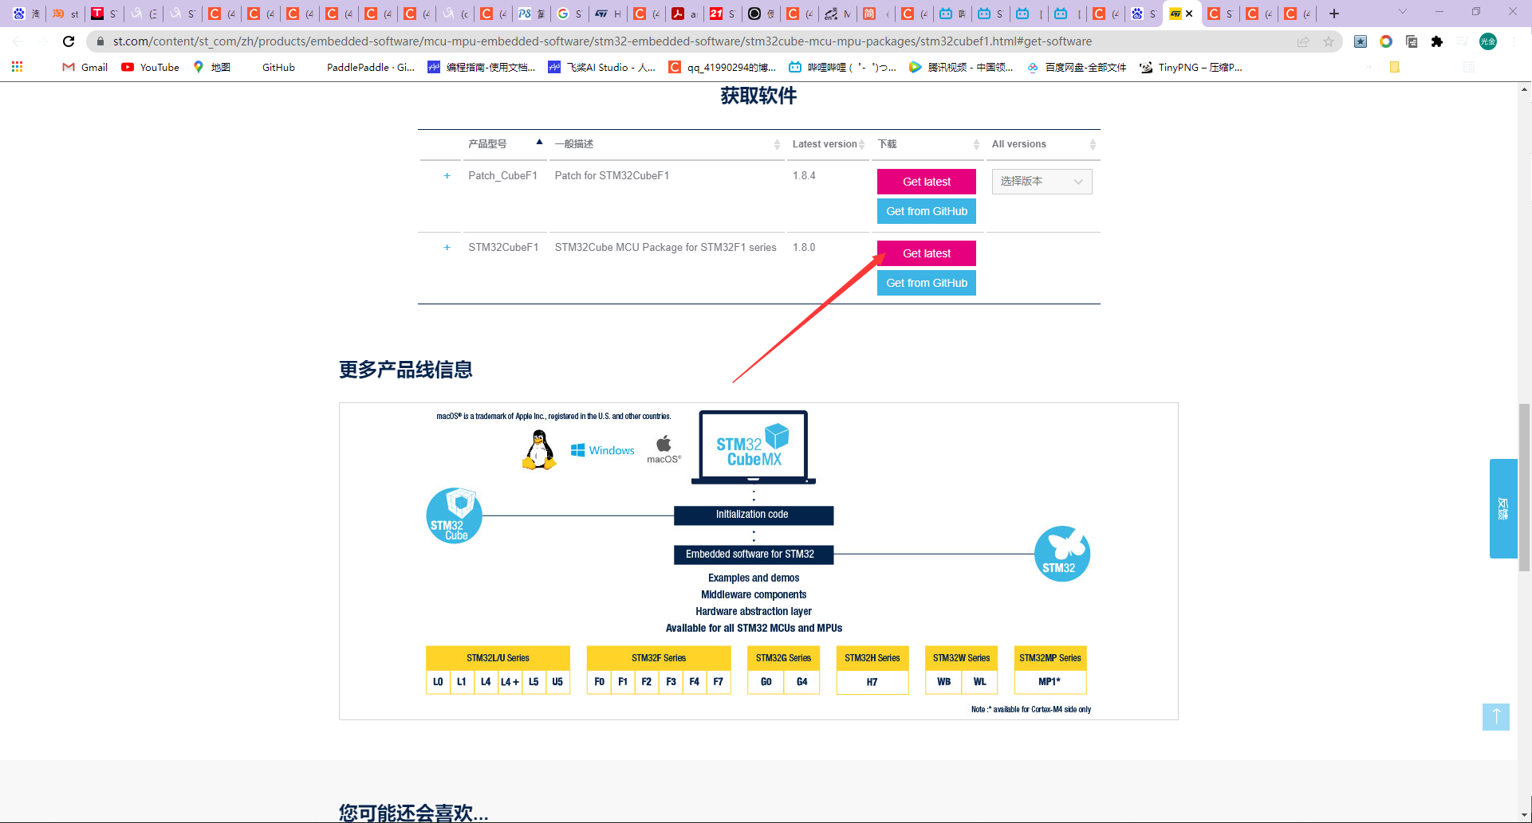Image resolution: width=1532 pixels, height=823 pixels.
Task: Sort by 产品型号 column
Action: (x=505, y=143)
